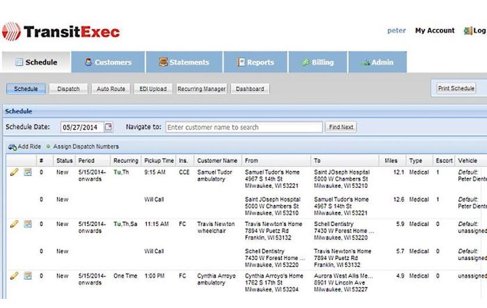Switch to the Reports tab
Screen dimensions: 487x308
click(x=255, y=62)
